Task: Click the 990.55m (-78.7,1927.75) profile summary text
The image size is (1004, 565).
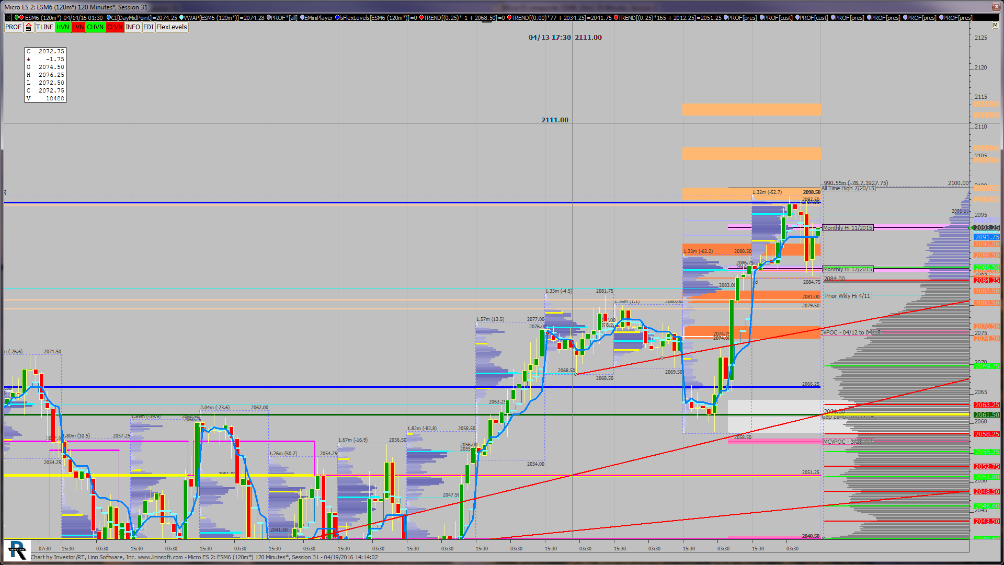Action: point(856,183)
